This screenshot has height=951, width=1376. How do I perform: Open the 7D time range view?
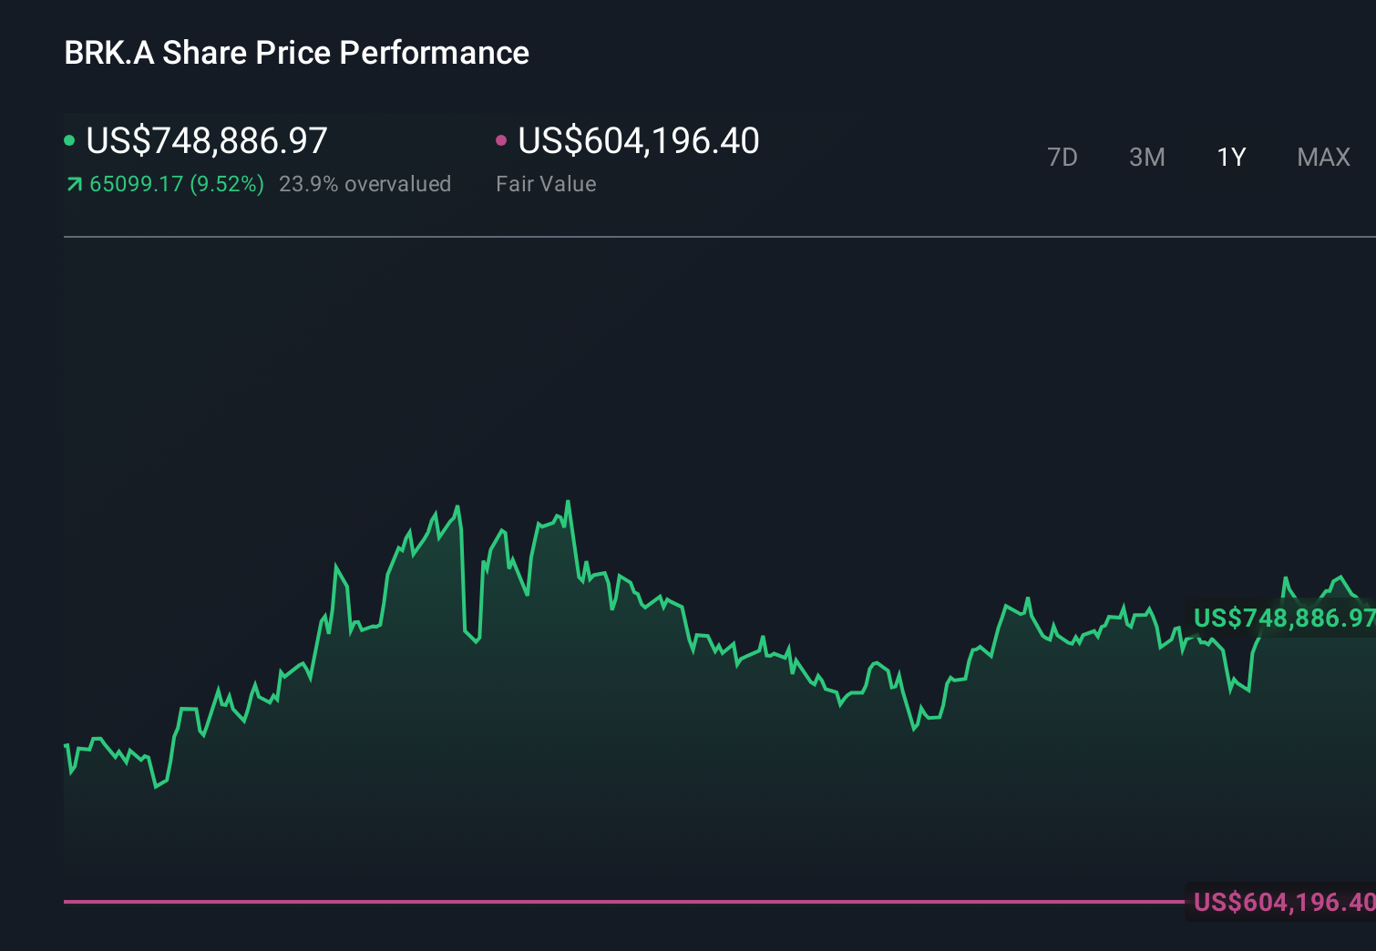pos(1063,157)
